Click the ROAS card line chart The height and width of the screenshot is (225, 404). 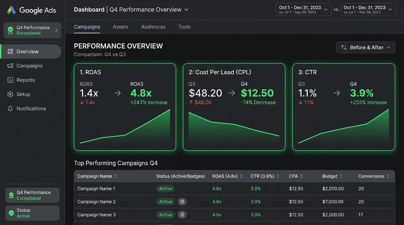(125, 127)
